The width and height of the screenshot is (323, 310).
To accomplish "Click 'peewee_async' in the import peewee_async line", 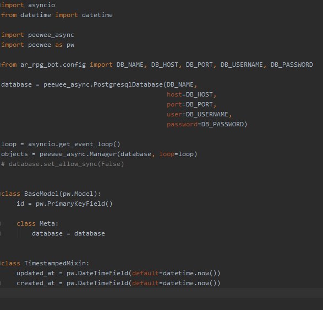I will [51, 35].
